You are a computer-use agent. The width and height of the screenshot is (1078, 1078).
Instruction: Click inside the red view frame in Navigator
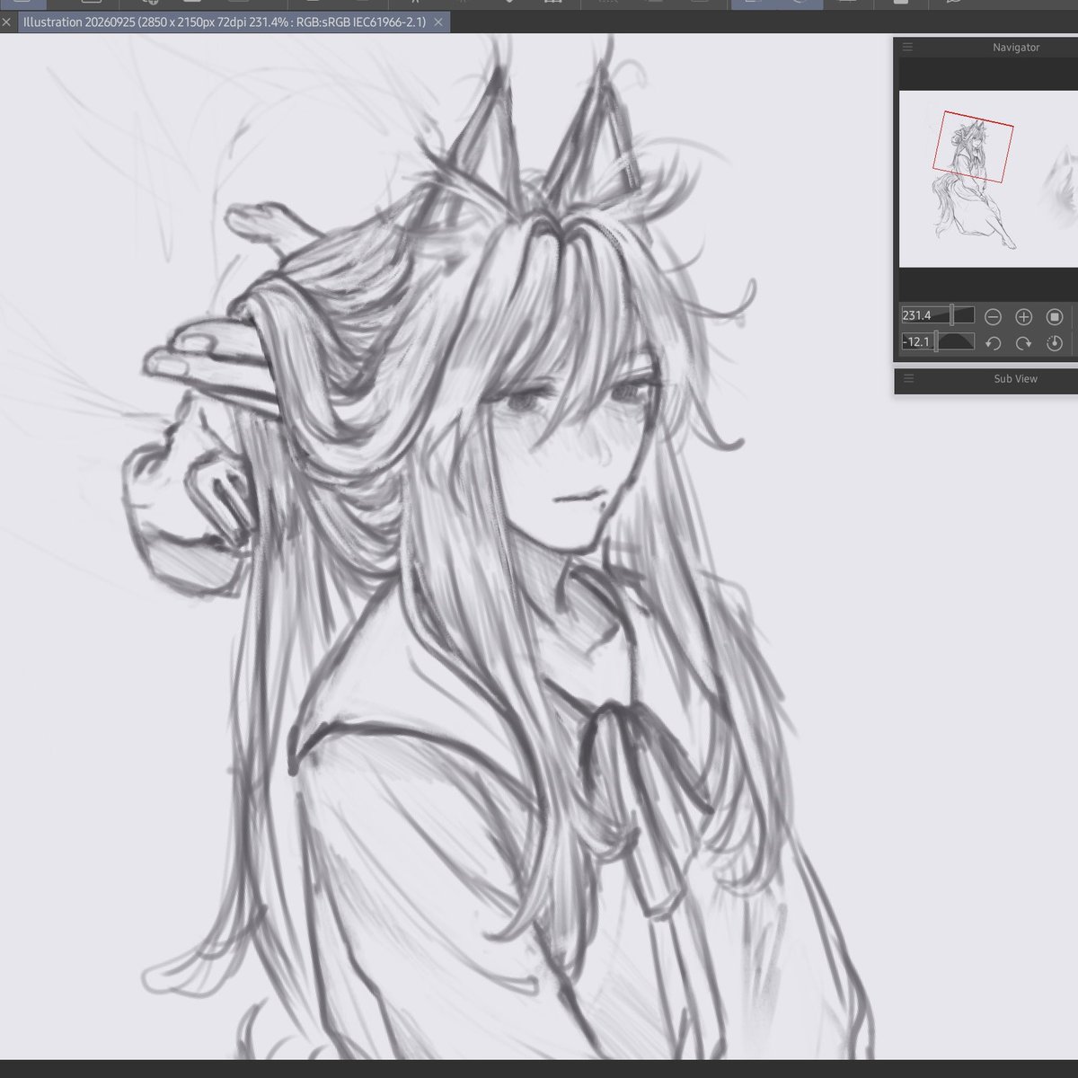tap(974, 146)
